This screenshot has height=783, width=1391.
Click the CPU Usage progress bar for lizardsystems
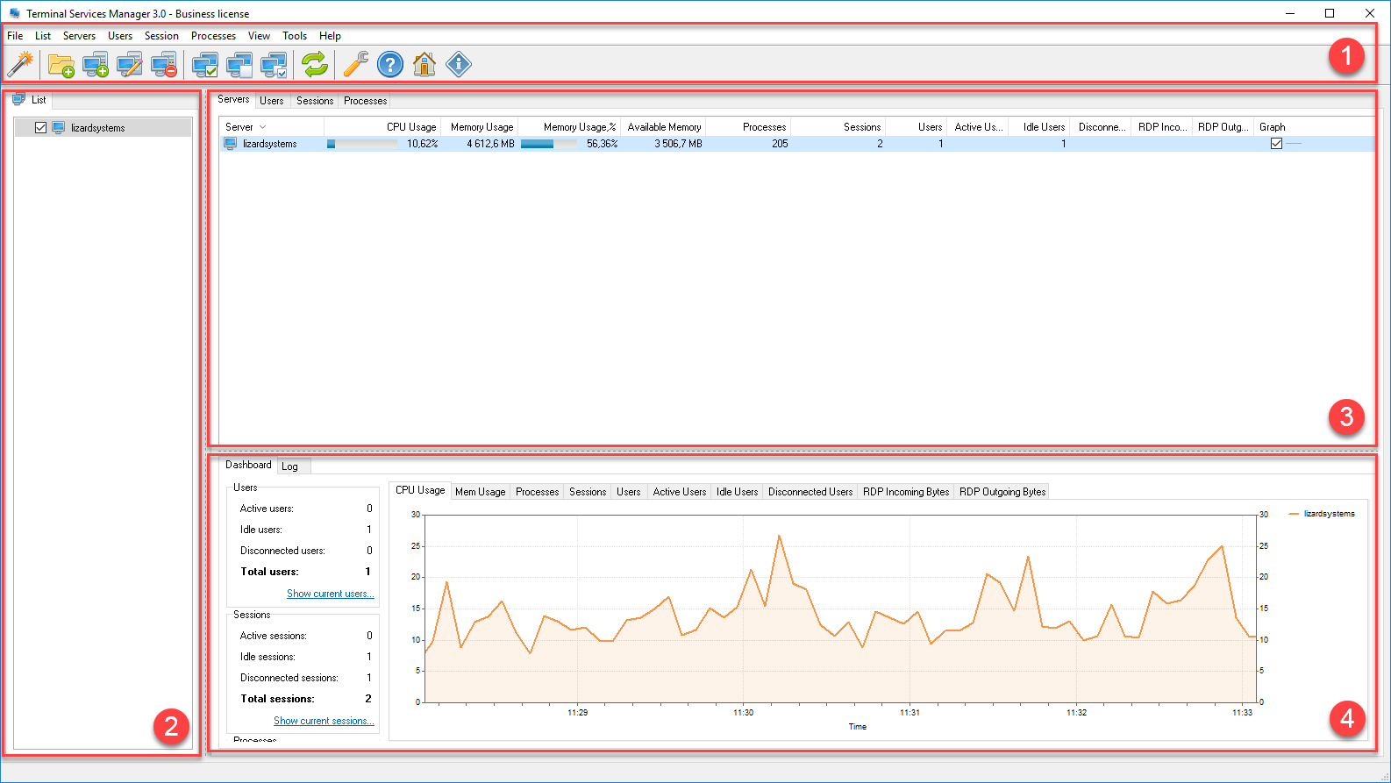pos(361,144)
